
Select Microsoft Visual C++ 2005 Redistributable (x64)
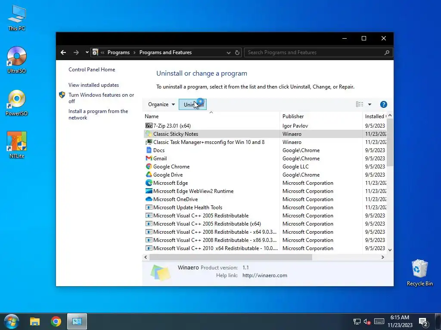(x=265, y=223)
